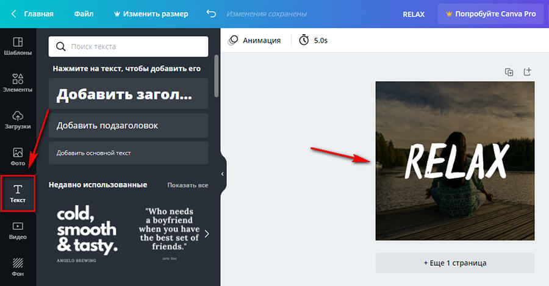The image size is (549, 286).
Task: Click Добавить основной текст button
Action: pyautogui.click(x=129, y=153)
